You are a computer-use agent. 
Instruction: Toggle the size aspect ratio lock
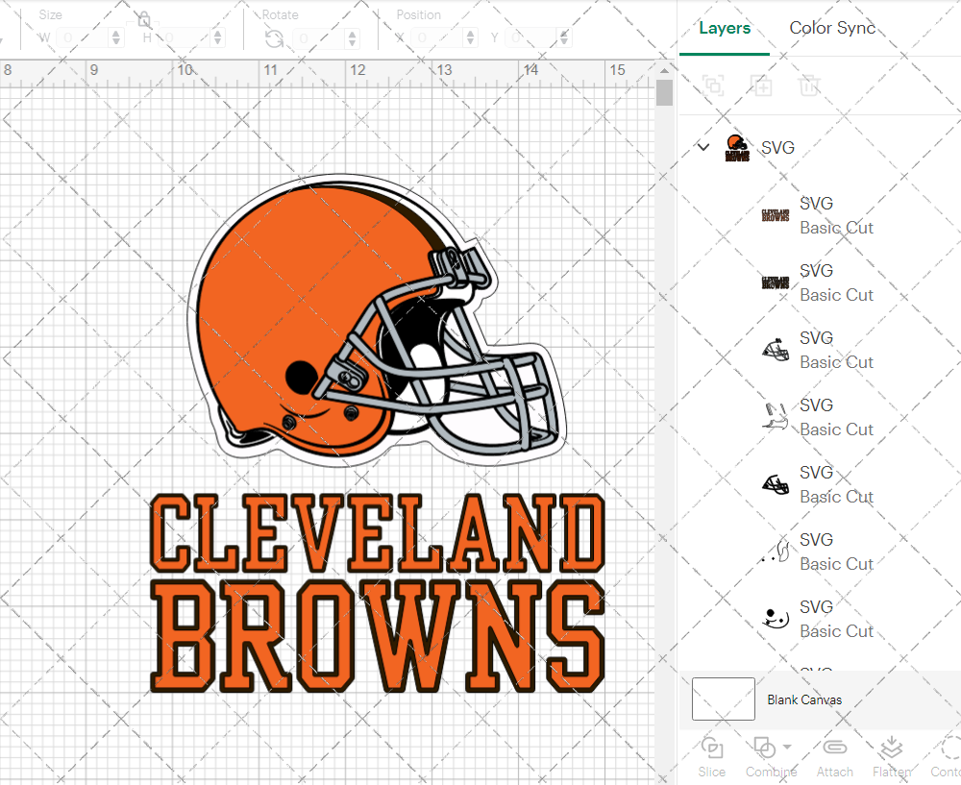pos(144,19)
